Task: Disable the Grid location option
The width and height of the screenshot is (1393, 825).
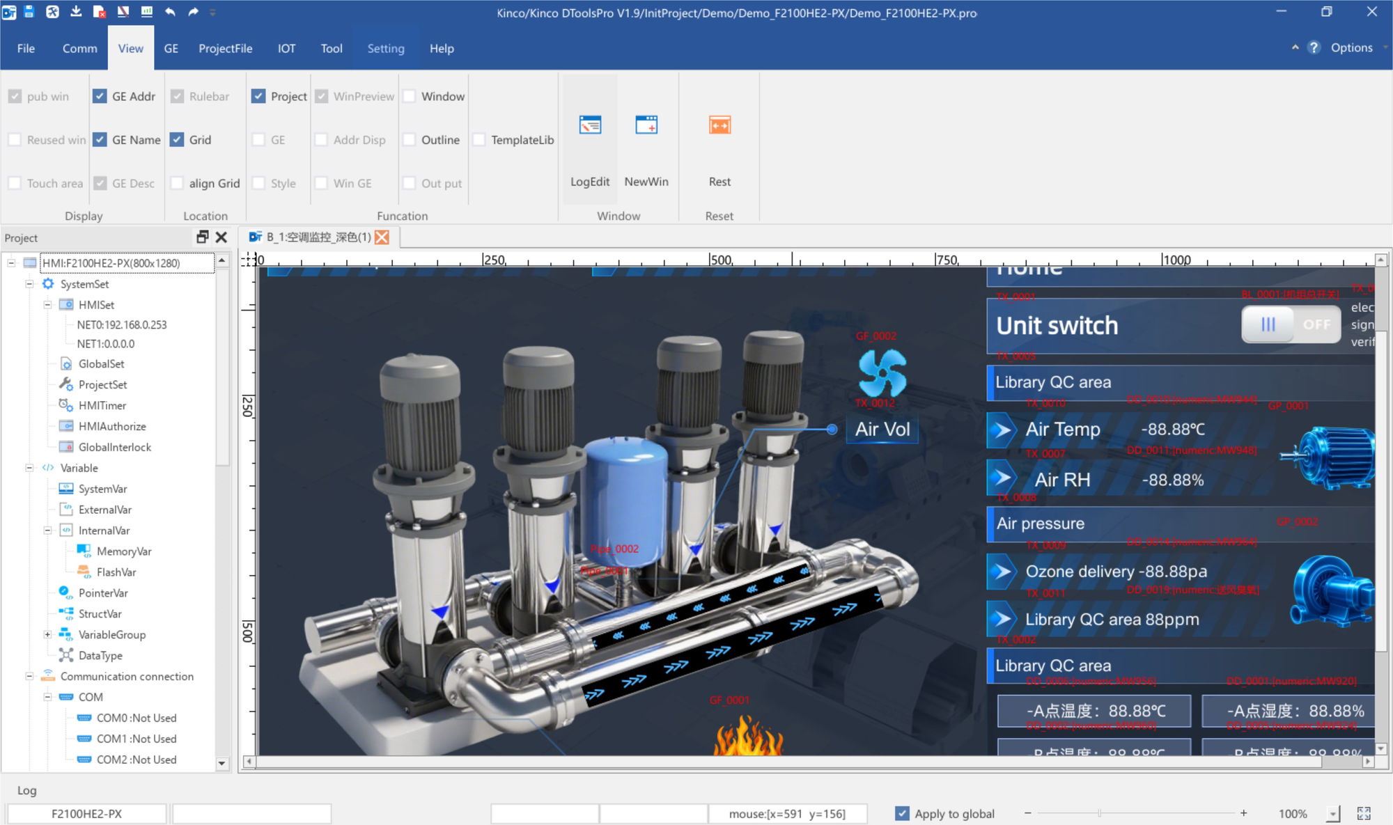Action: coord(178,139)
